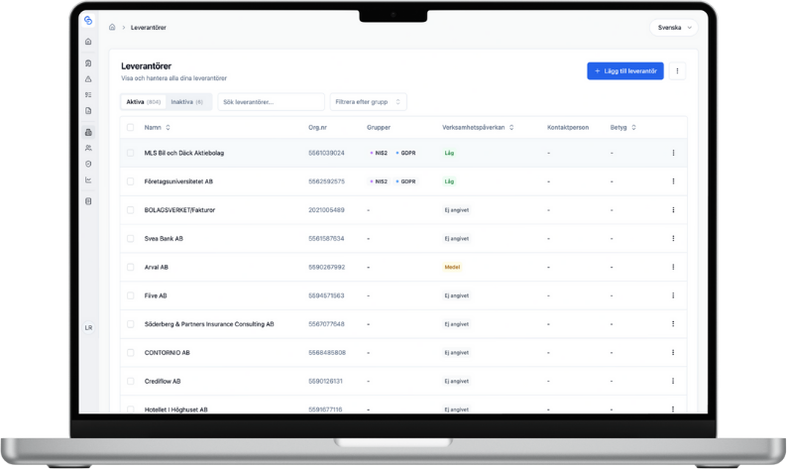Viewport: 787px width, 469px height.
Task: Click the Org.nr column header
Action: 317,128
